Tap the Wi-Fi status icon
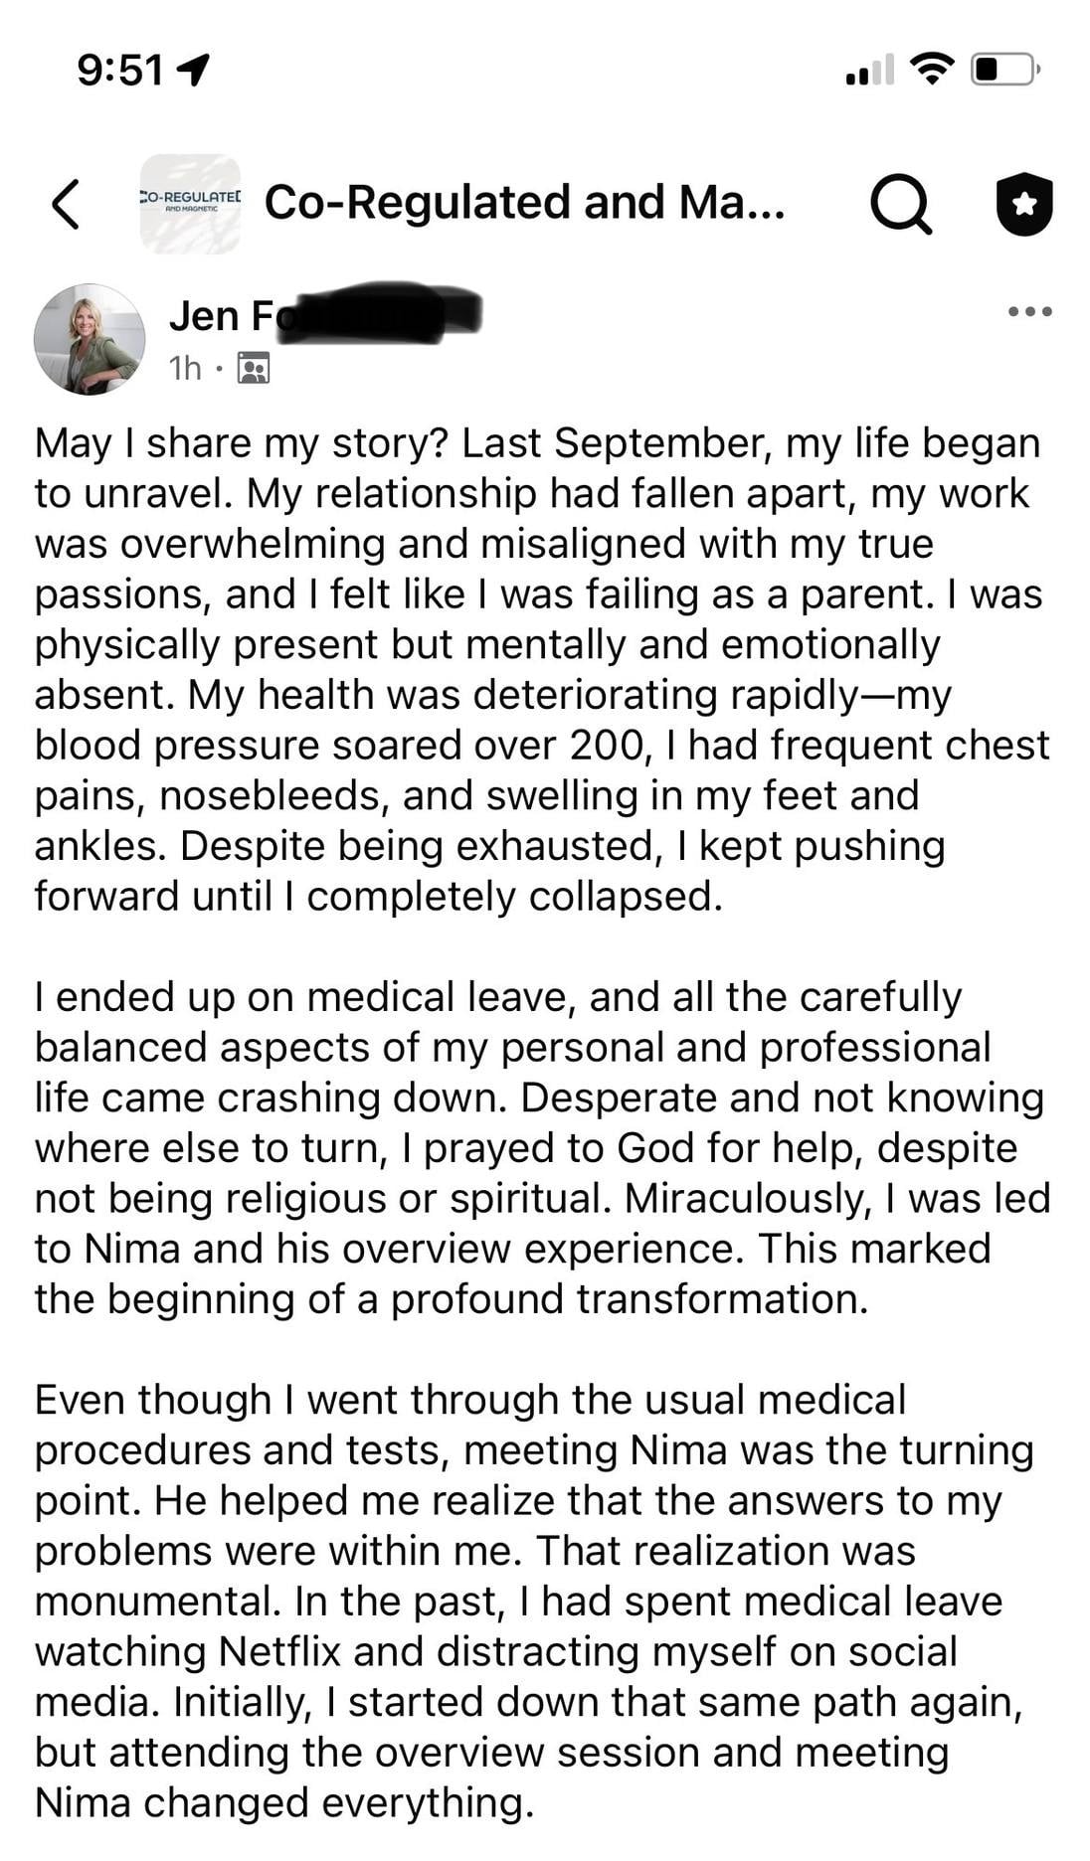 [x=931, y=70]
